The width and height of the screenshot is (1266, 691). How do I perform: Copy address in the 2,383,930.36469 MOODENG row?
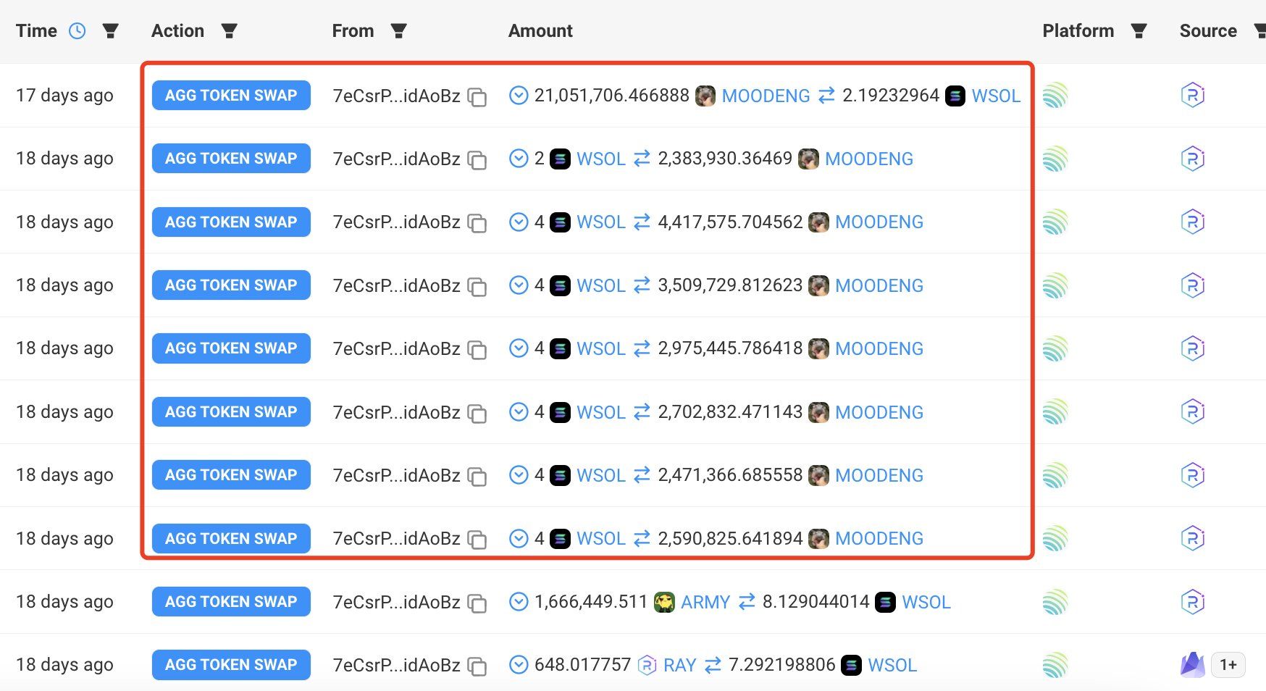pyautogui.click(x=477, y=159)
